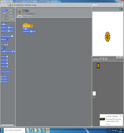Stop all scripts with the red button
Image resolution: width=124 pixels, height=133 pixels.
click(122, 9)
